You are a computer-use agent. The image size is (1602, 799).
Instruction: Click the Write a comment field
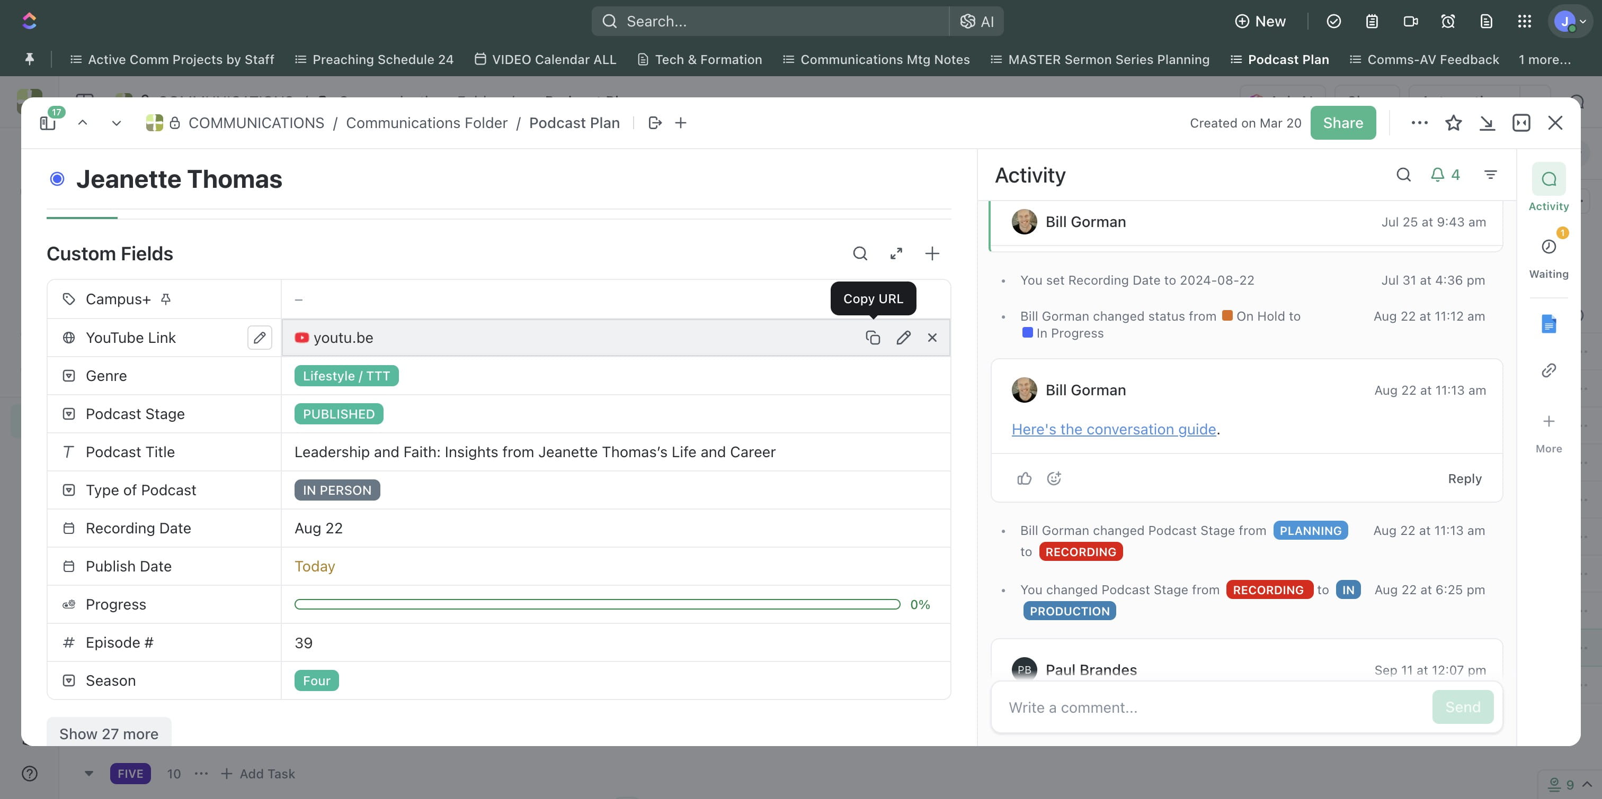click(1213, 707)
